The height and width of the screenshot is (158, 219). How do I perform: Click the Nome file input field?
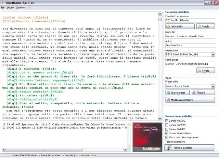(190, 36)
